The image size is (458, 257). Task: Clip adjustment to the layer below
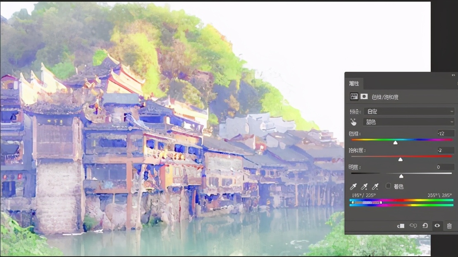[401, 226]
